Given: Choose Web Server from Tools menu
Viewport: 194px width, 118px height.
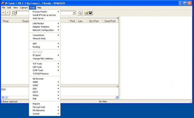Looking at the screenshot, I should click(x=45, y=18).
